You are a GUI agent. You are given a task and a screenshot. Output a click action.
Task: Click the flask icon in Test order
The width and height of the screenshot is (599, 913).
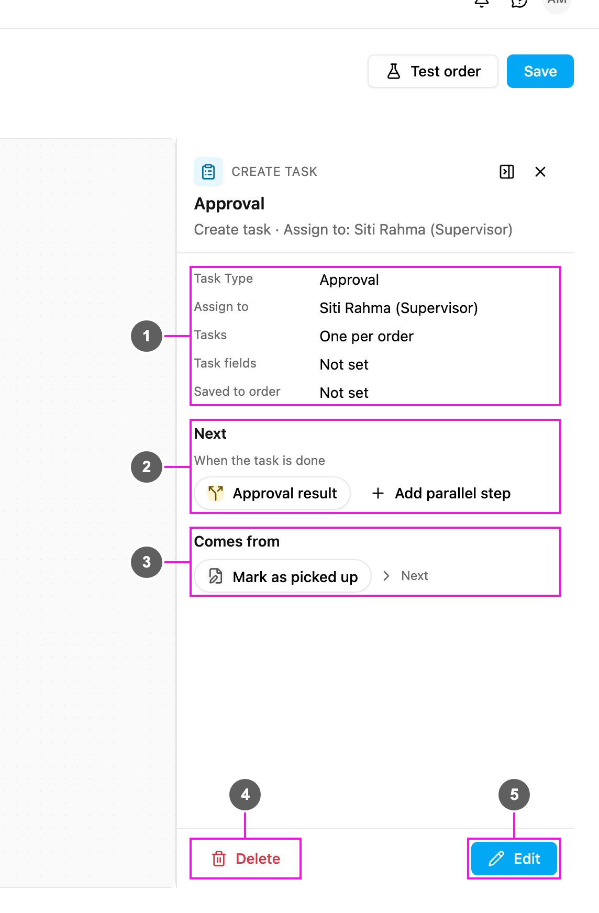(394, 71)
